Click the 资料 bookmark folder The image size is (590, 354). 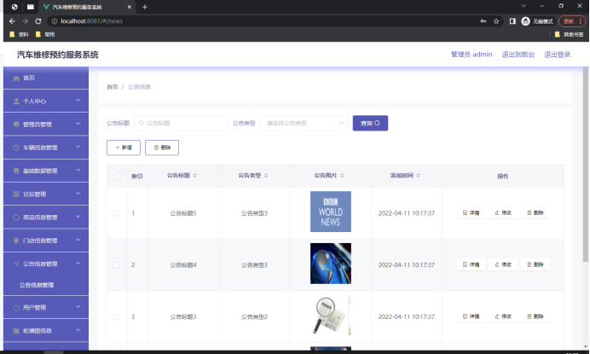[19, 34]
